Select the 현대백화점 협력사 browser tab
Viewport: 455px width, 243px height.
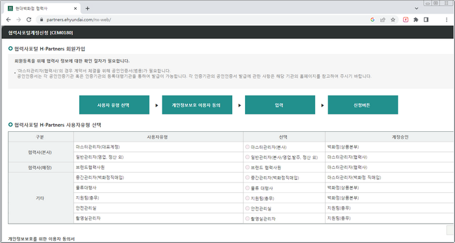42,8
